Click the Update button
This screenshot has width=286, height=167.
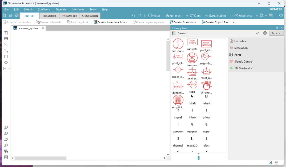point(154,16)
